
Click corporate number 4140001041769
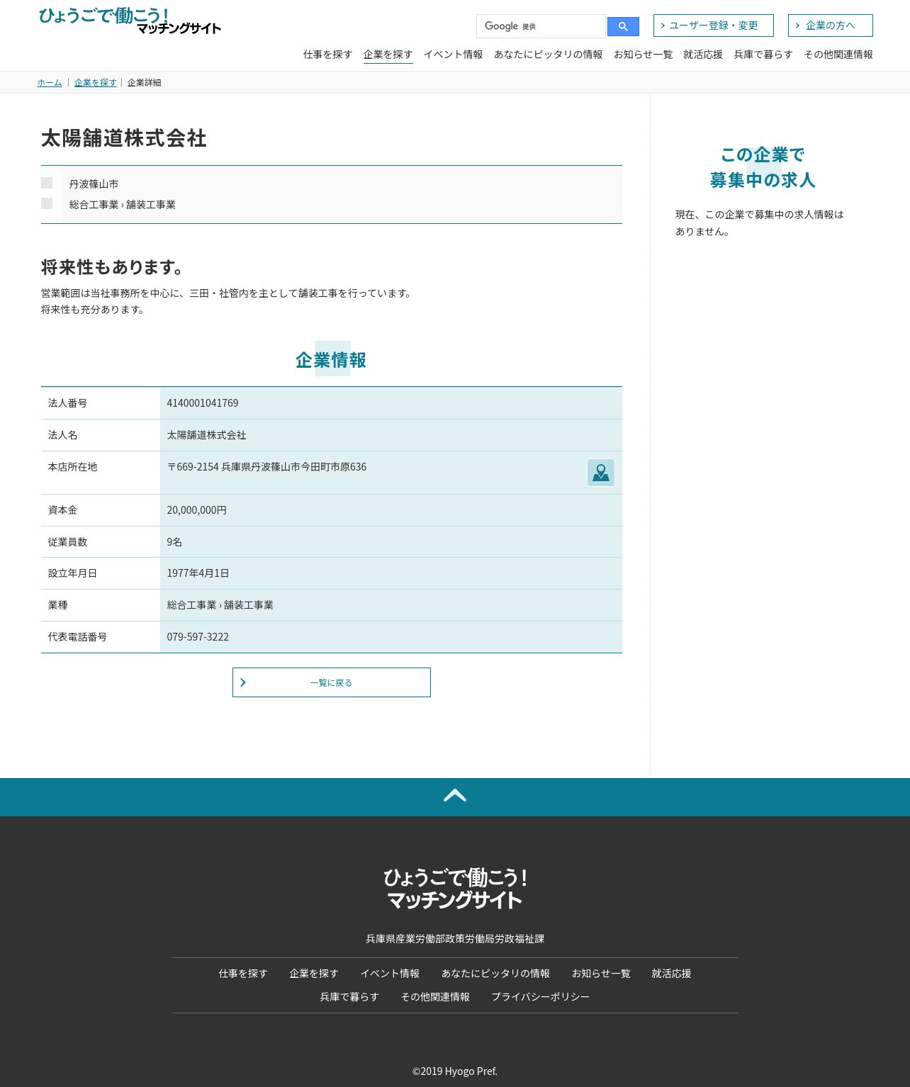203,403
